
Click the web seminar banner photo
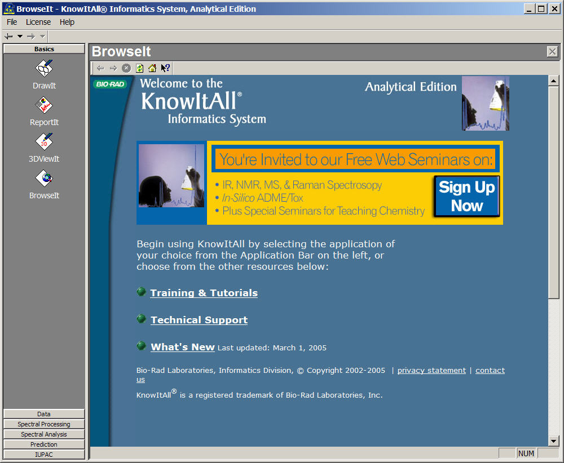click(x=171, y=176)
